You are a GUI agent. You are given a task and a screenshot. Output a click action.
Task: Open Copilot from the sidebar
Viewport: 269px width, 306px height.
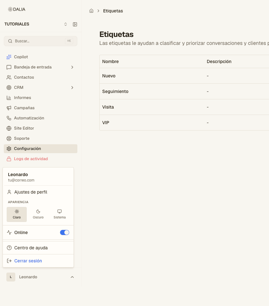[21, 57]
